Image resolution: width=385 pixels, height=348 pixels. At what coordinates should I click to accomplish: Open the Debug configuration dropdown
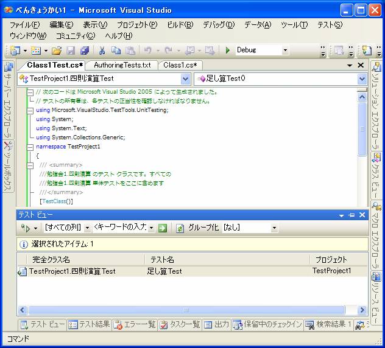(x=284, y=50)
